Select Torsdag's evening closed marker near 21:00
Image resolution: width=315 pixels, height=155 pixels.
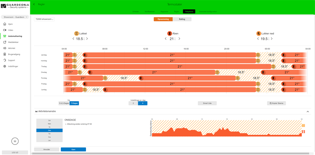tap(238, 78)
